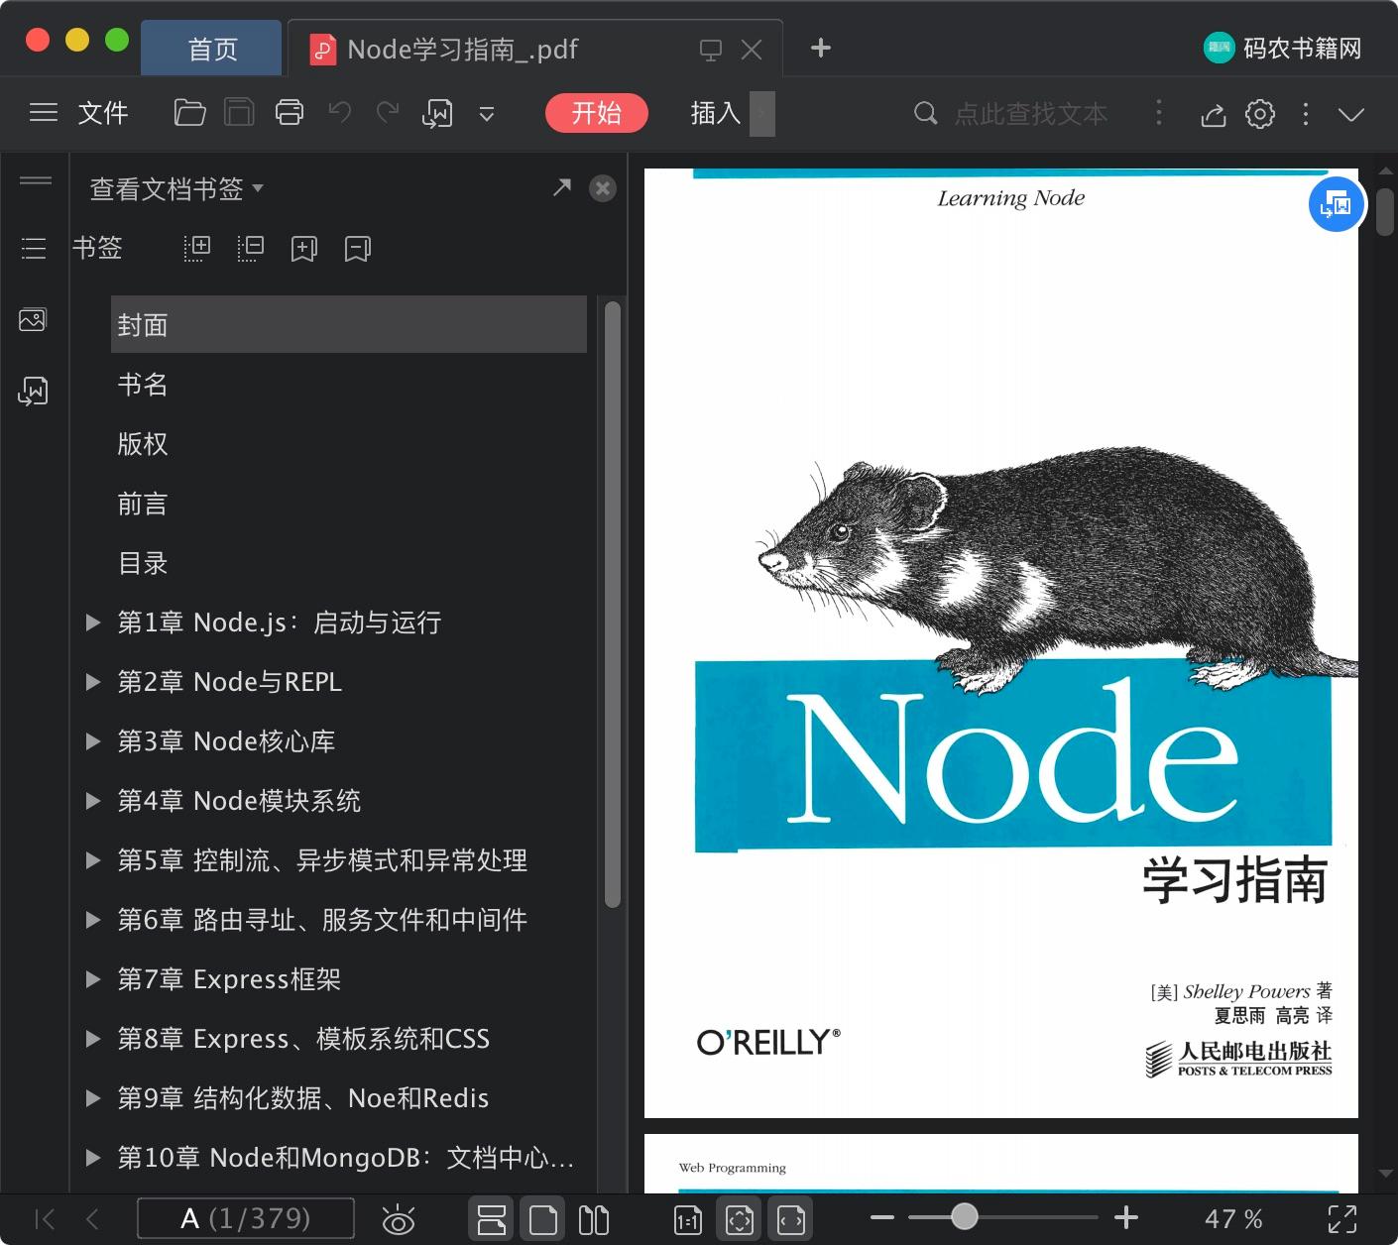
Task: Switch to the 插入 ribbon tab
Action: [x=716, y=113]
